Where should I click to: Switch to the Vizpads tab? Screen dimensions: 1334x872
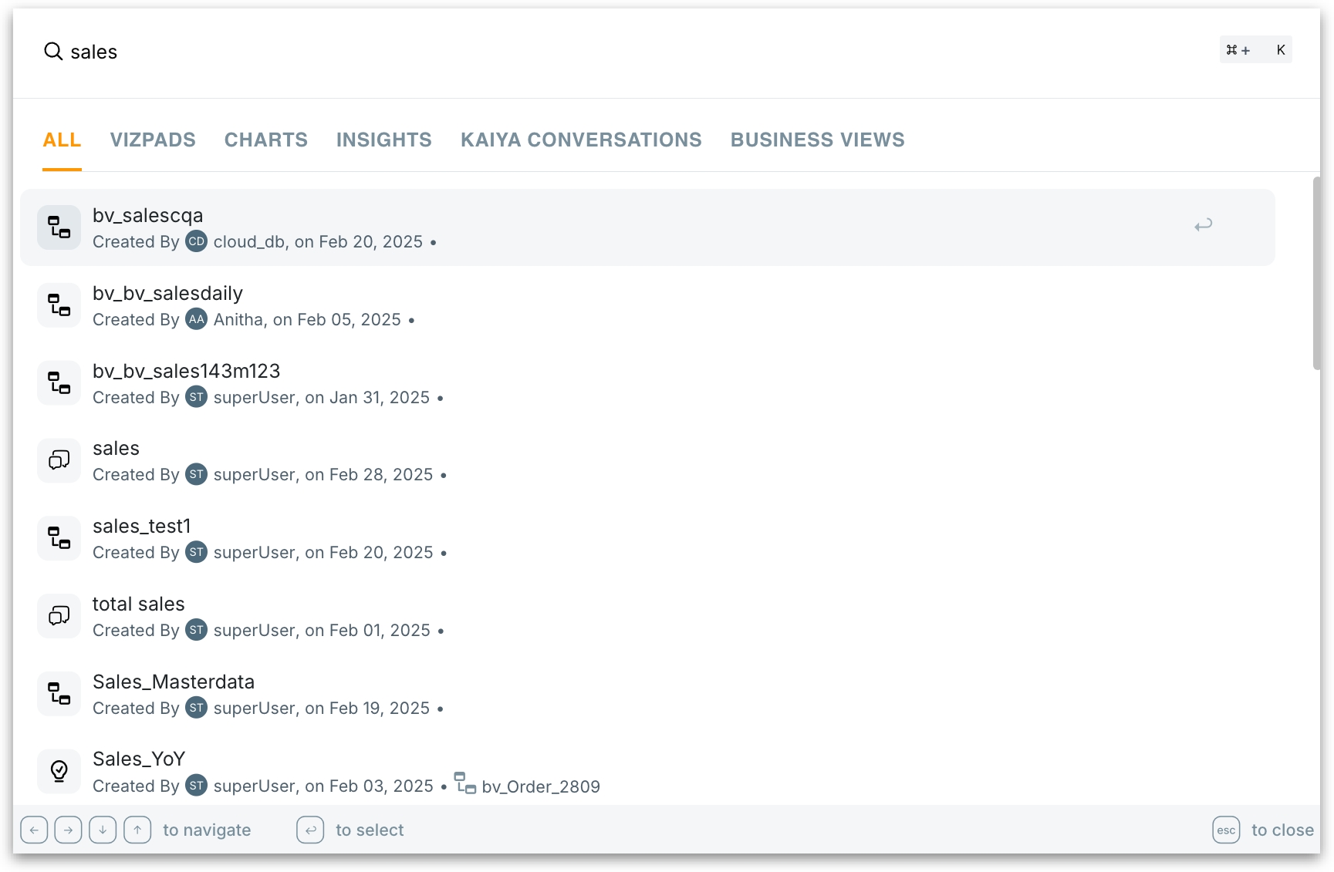153,140
